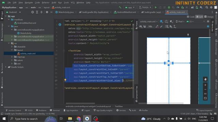Click the orientation rotate icon
Viewport: 218px width, 122px height.
[x=166, y=21]
